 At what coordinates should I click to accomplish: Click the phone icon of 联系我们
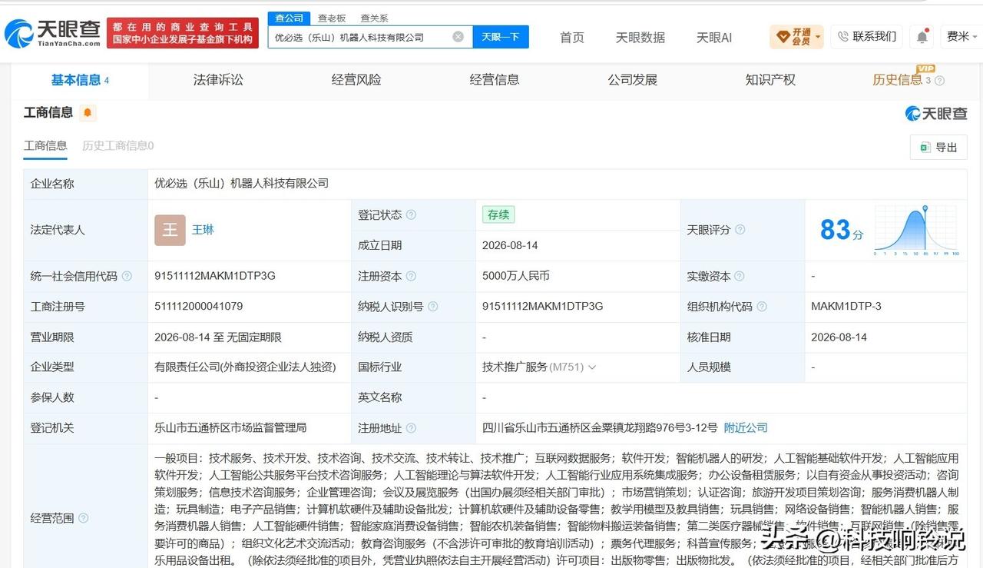coord(843,36)
